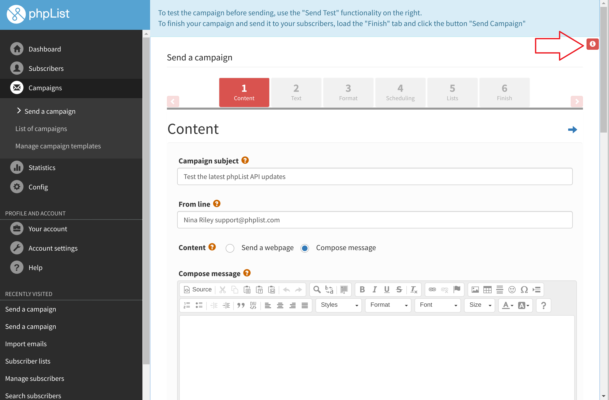This screenshot has height=400, width=609.
Task: Click the Paste icon in editor toolbar
Action: coord(247,290)
